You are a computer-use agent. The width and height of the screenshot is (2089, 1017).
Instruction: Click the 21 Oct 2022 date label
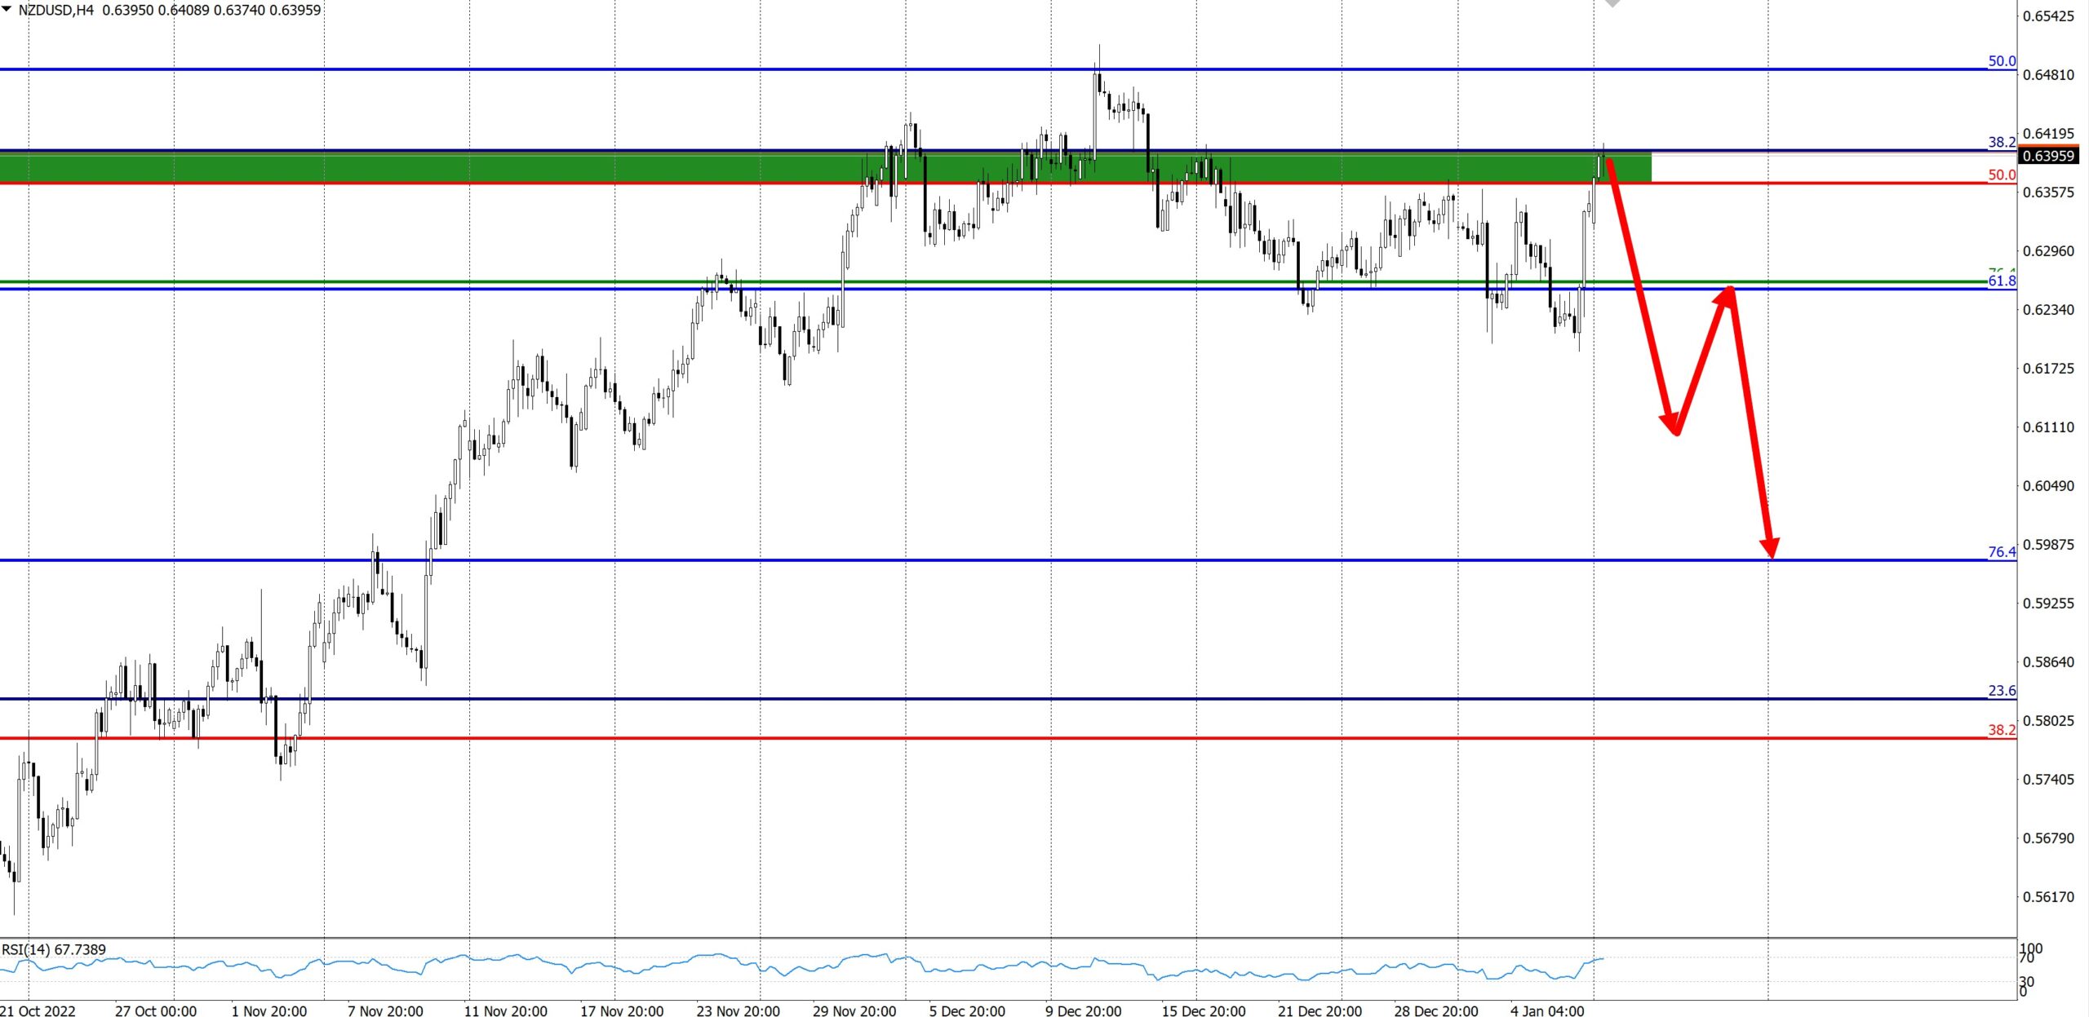tap(38, 1010)
